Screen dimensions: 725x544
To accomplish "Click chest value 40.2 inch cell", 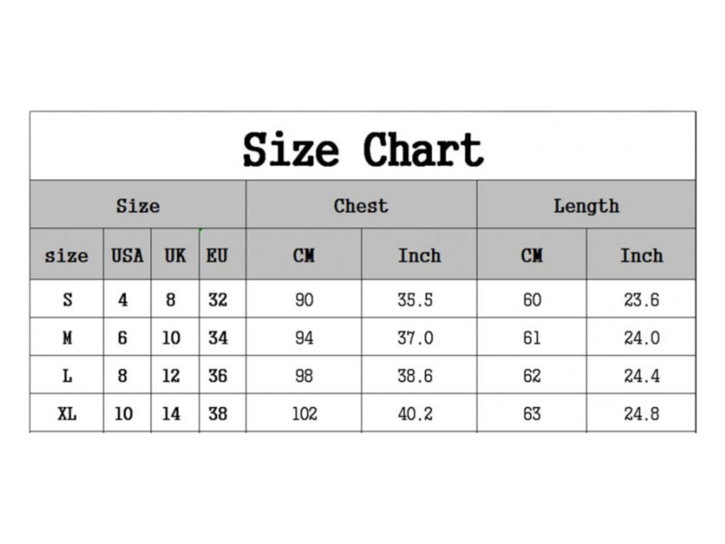I will pos(419,413).
